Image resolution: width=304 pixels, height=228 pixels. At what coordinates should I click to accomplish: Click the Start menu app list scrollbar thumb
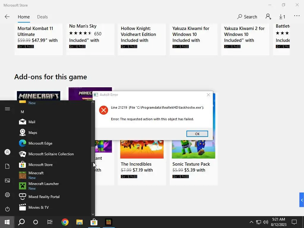(93, 154)
